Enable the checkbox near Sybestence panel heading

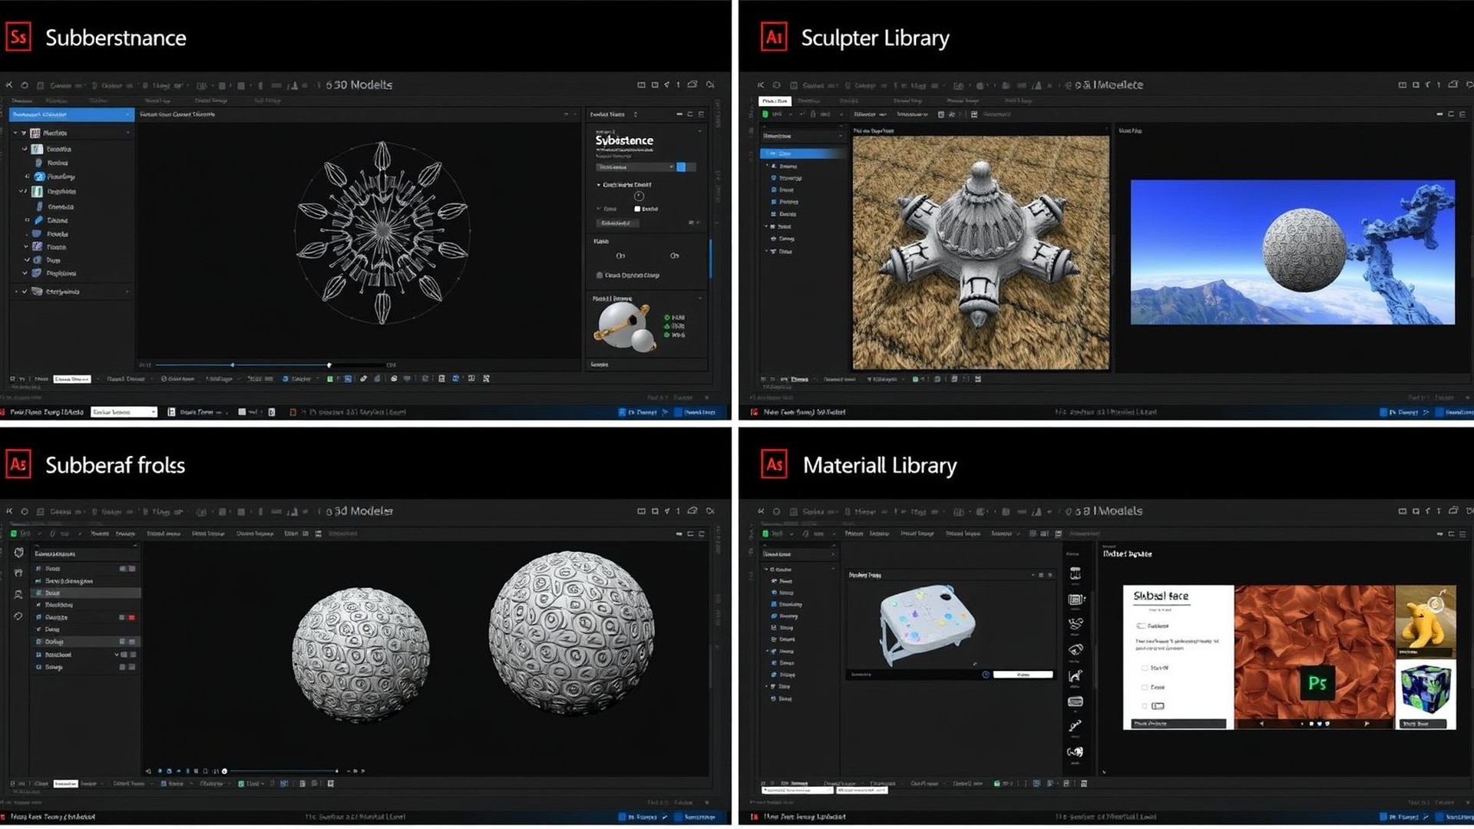(x=638, y=209)
